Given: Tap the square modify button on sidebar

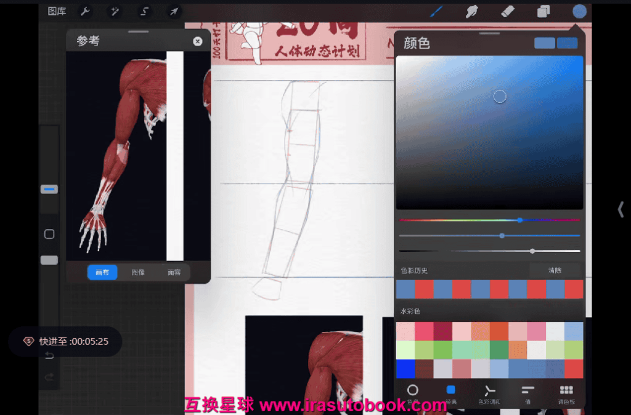Looking at the screenshot, I should (x=49, y=234).
